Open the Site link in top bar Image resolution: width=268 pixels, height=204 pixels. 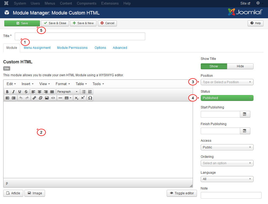245,3
